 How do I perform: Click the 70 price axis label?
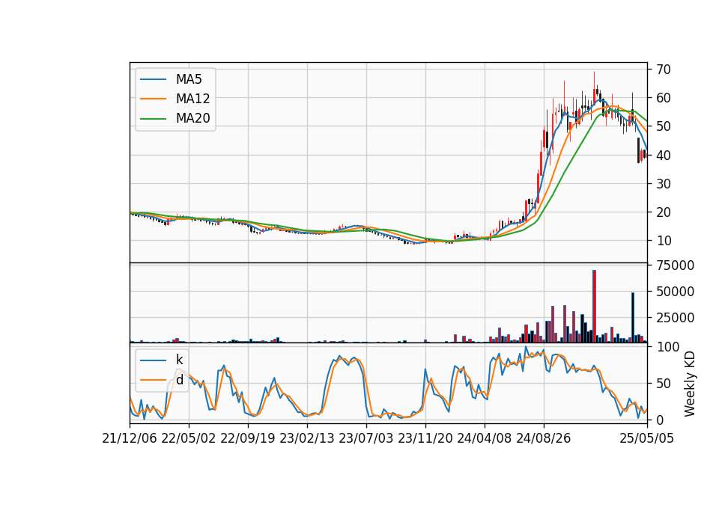(x=664, y=70)
